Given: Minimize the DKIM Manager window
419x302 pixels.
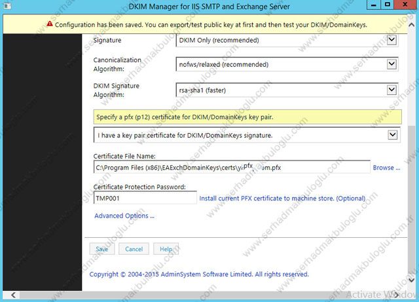Looking at the screenshot, I should (374, 5).
